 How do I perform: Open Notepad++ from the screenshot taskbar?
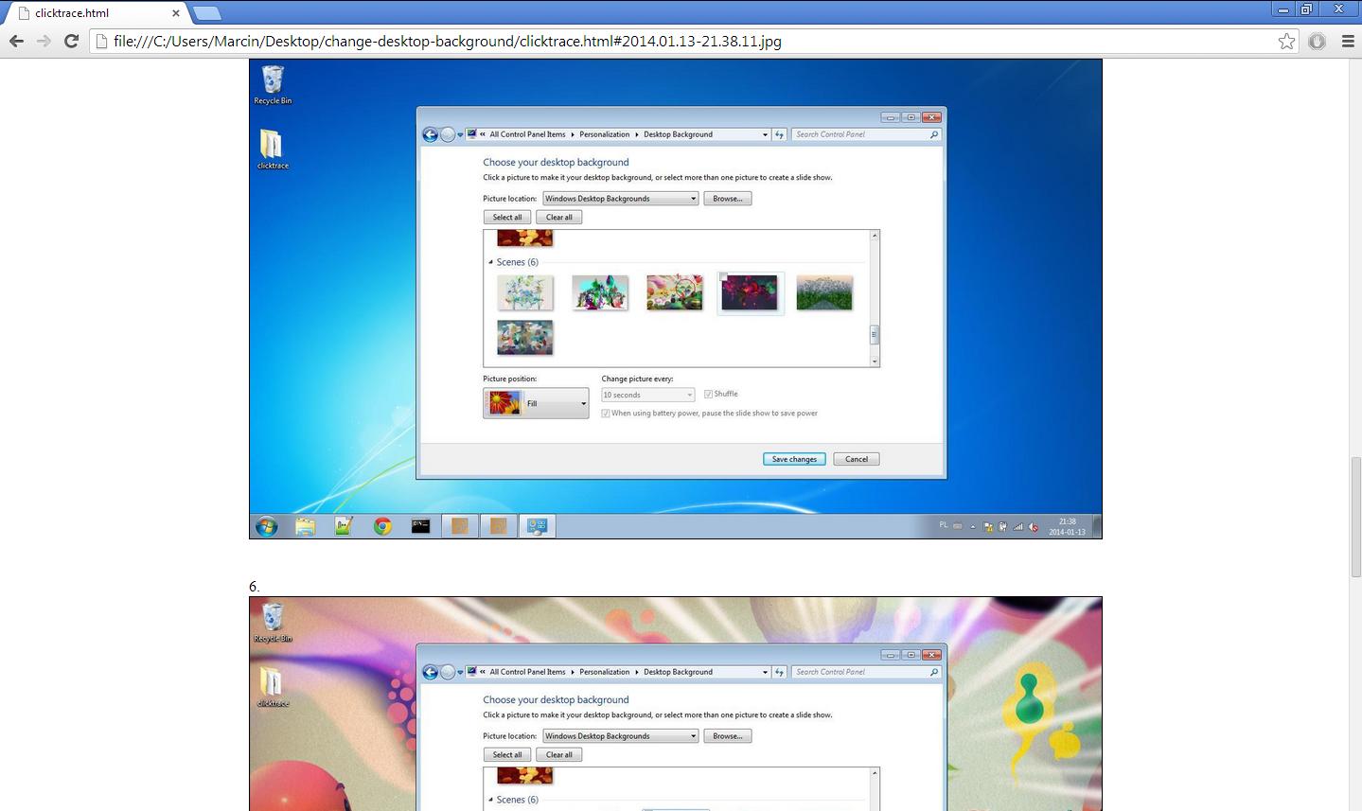point(344,526)
